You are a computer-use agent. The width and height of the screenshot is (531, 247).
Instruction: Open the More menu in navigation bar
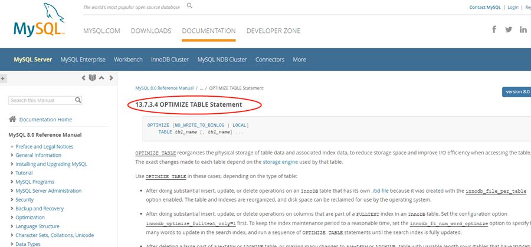click(x=299, y=60)
